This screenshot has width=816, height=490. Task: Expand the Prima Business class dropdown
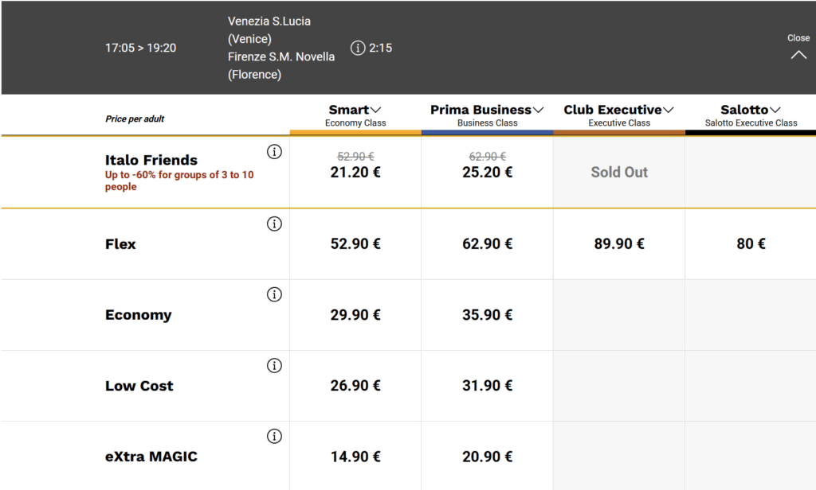tap(538, 110)
